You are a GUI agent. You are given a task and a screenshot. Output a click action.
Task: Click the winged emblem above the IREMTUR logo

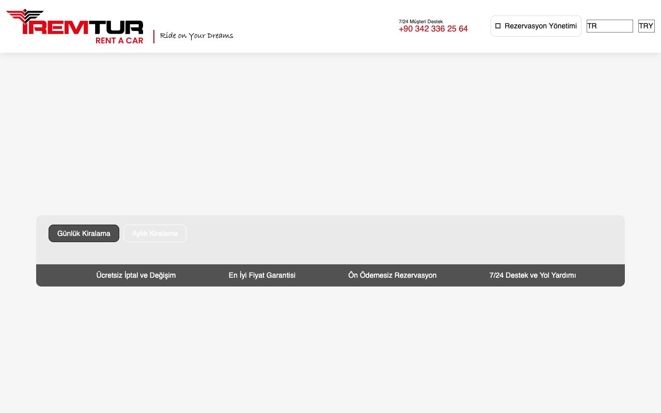(25, 16)
